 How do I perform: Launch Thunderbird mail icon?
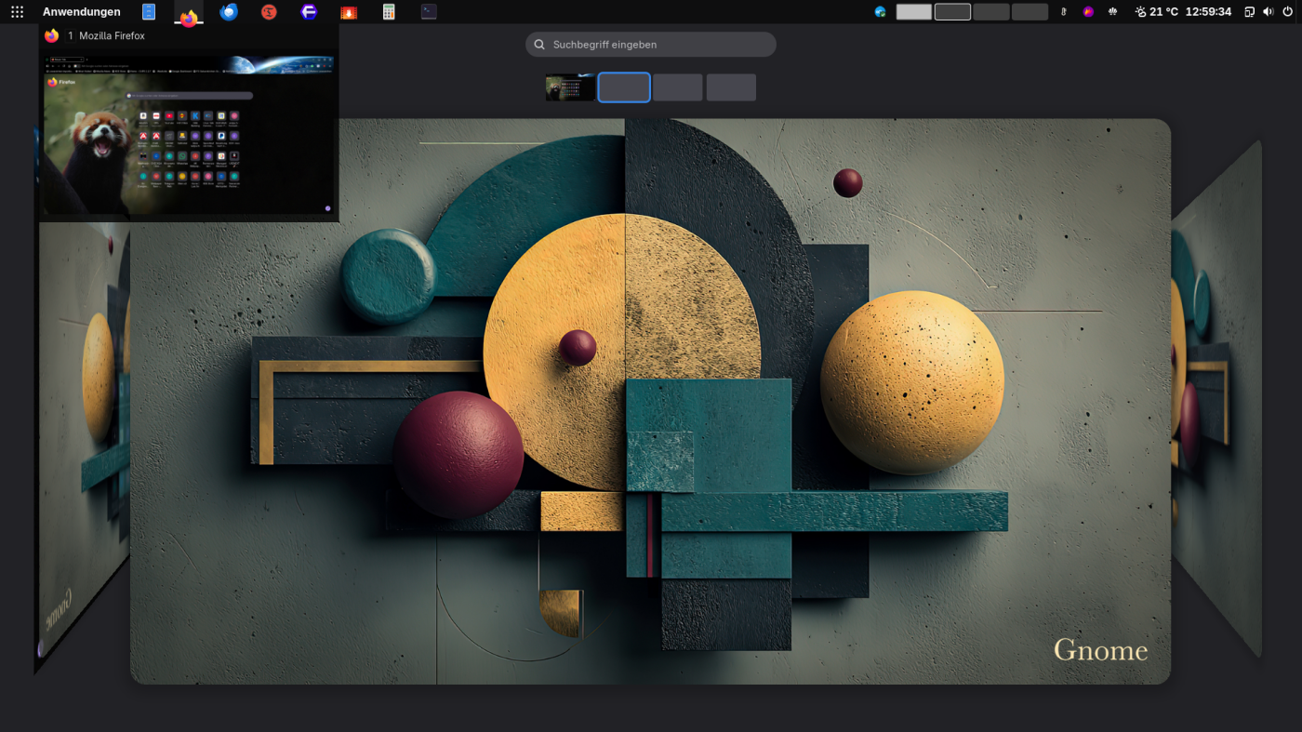coord(229,12)
